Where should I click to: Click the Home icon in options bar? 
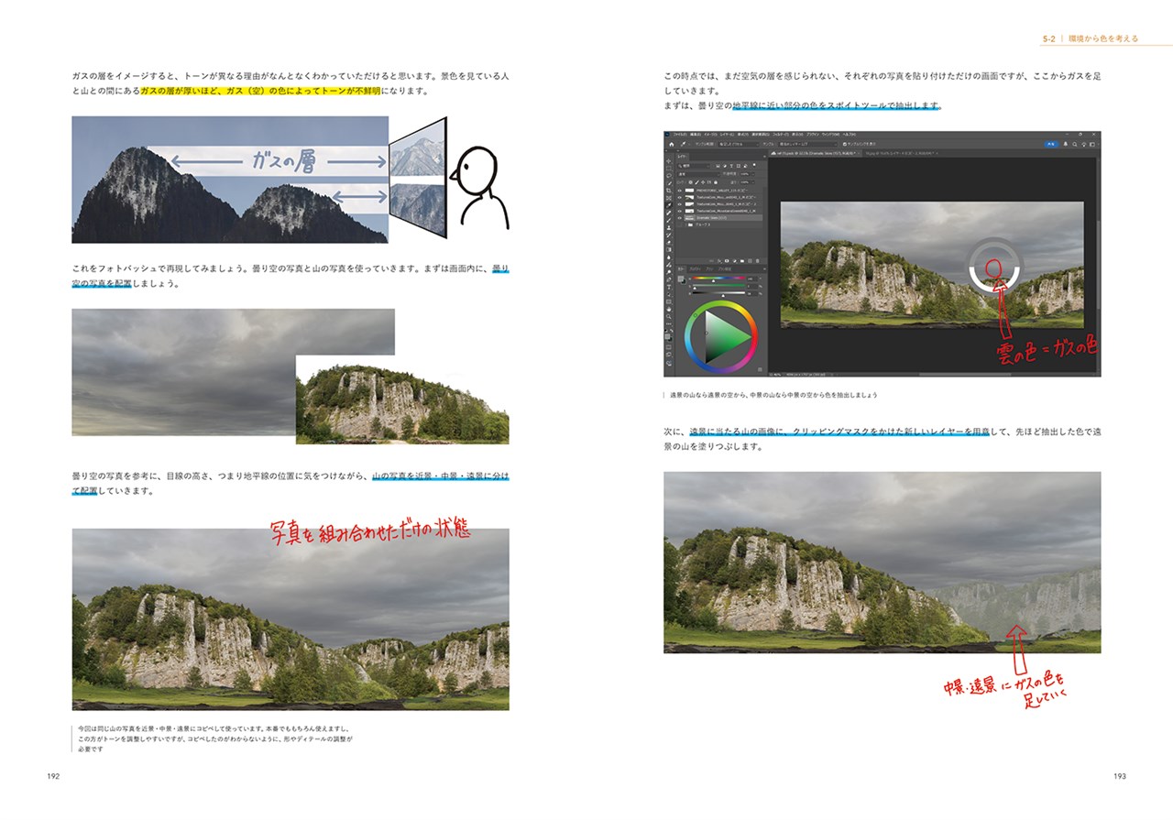point(671,144)
